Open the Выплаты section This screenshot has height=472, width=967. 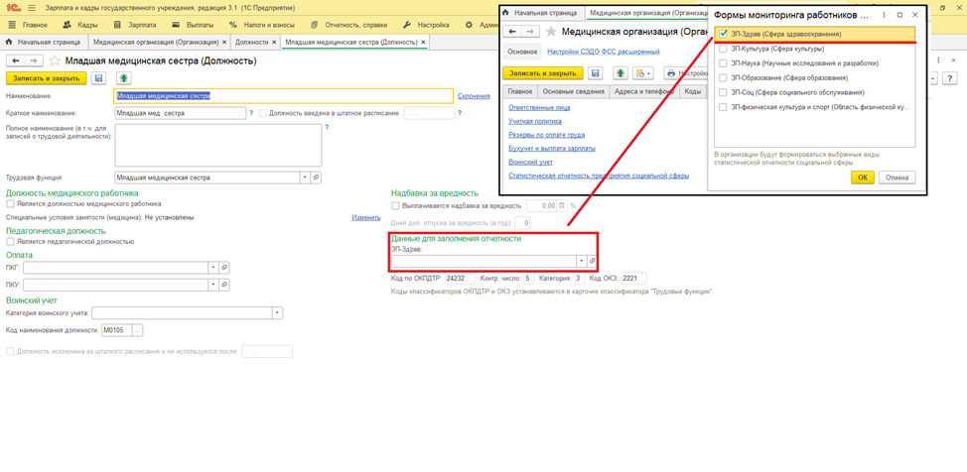[x=193, y=25]
